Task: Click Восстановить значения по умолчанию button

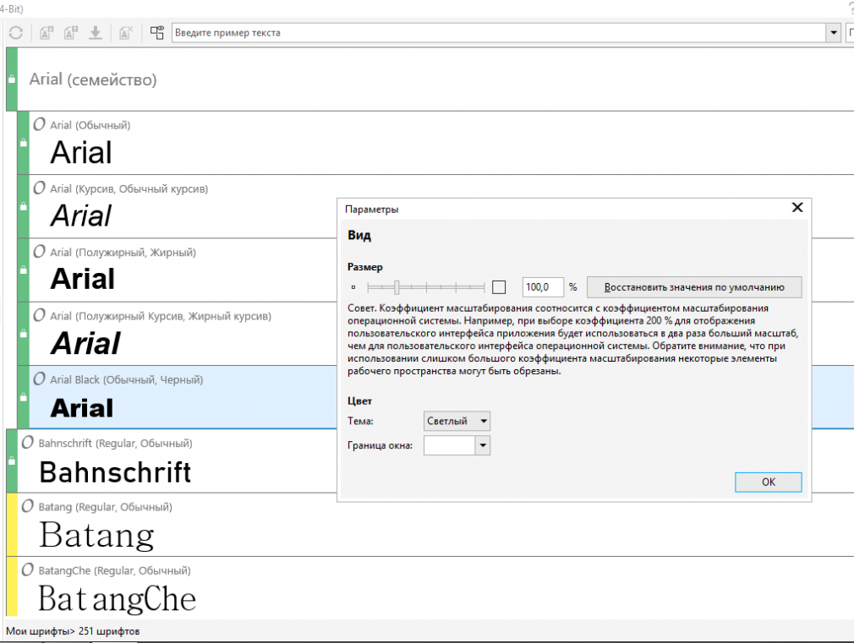Action: point(694,287)
